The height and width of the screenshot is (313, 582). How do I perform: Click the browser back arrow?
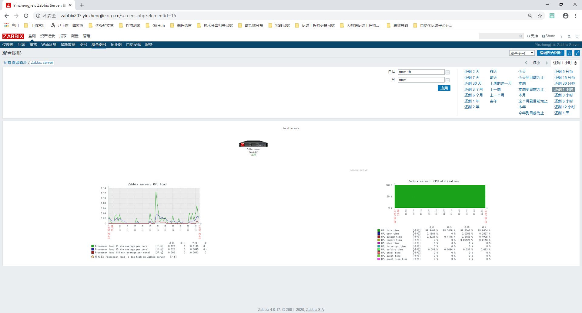[x=7, y=16]
